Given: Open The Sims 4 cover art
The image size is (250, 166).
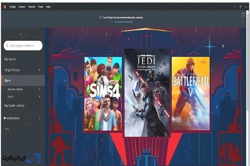Looking at the screenshot, I should point(103,94).
